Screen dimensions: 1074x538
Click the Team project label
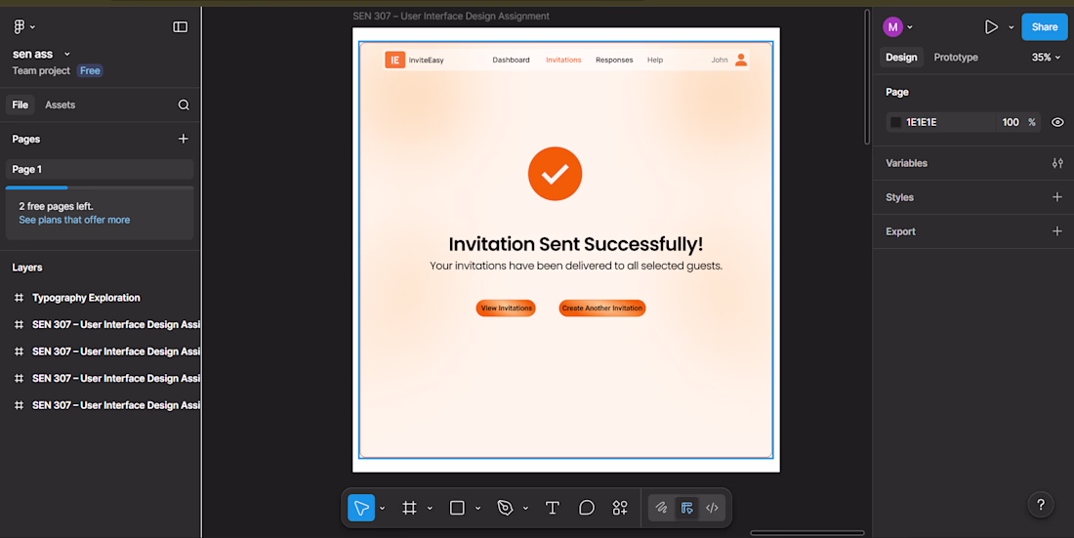(41, 70)
